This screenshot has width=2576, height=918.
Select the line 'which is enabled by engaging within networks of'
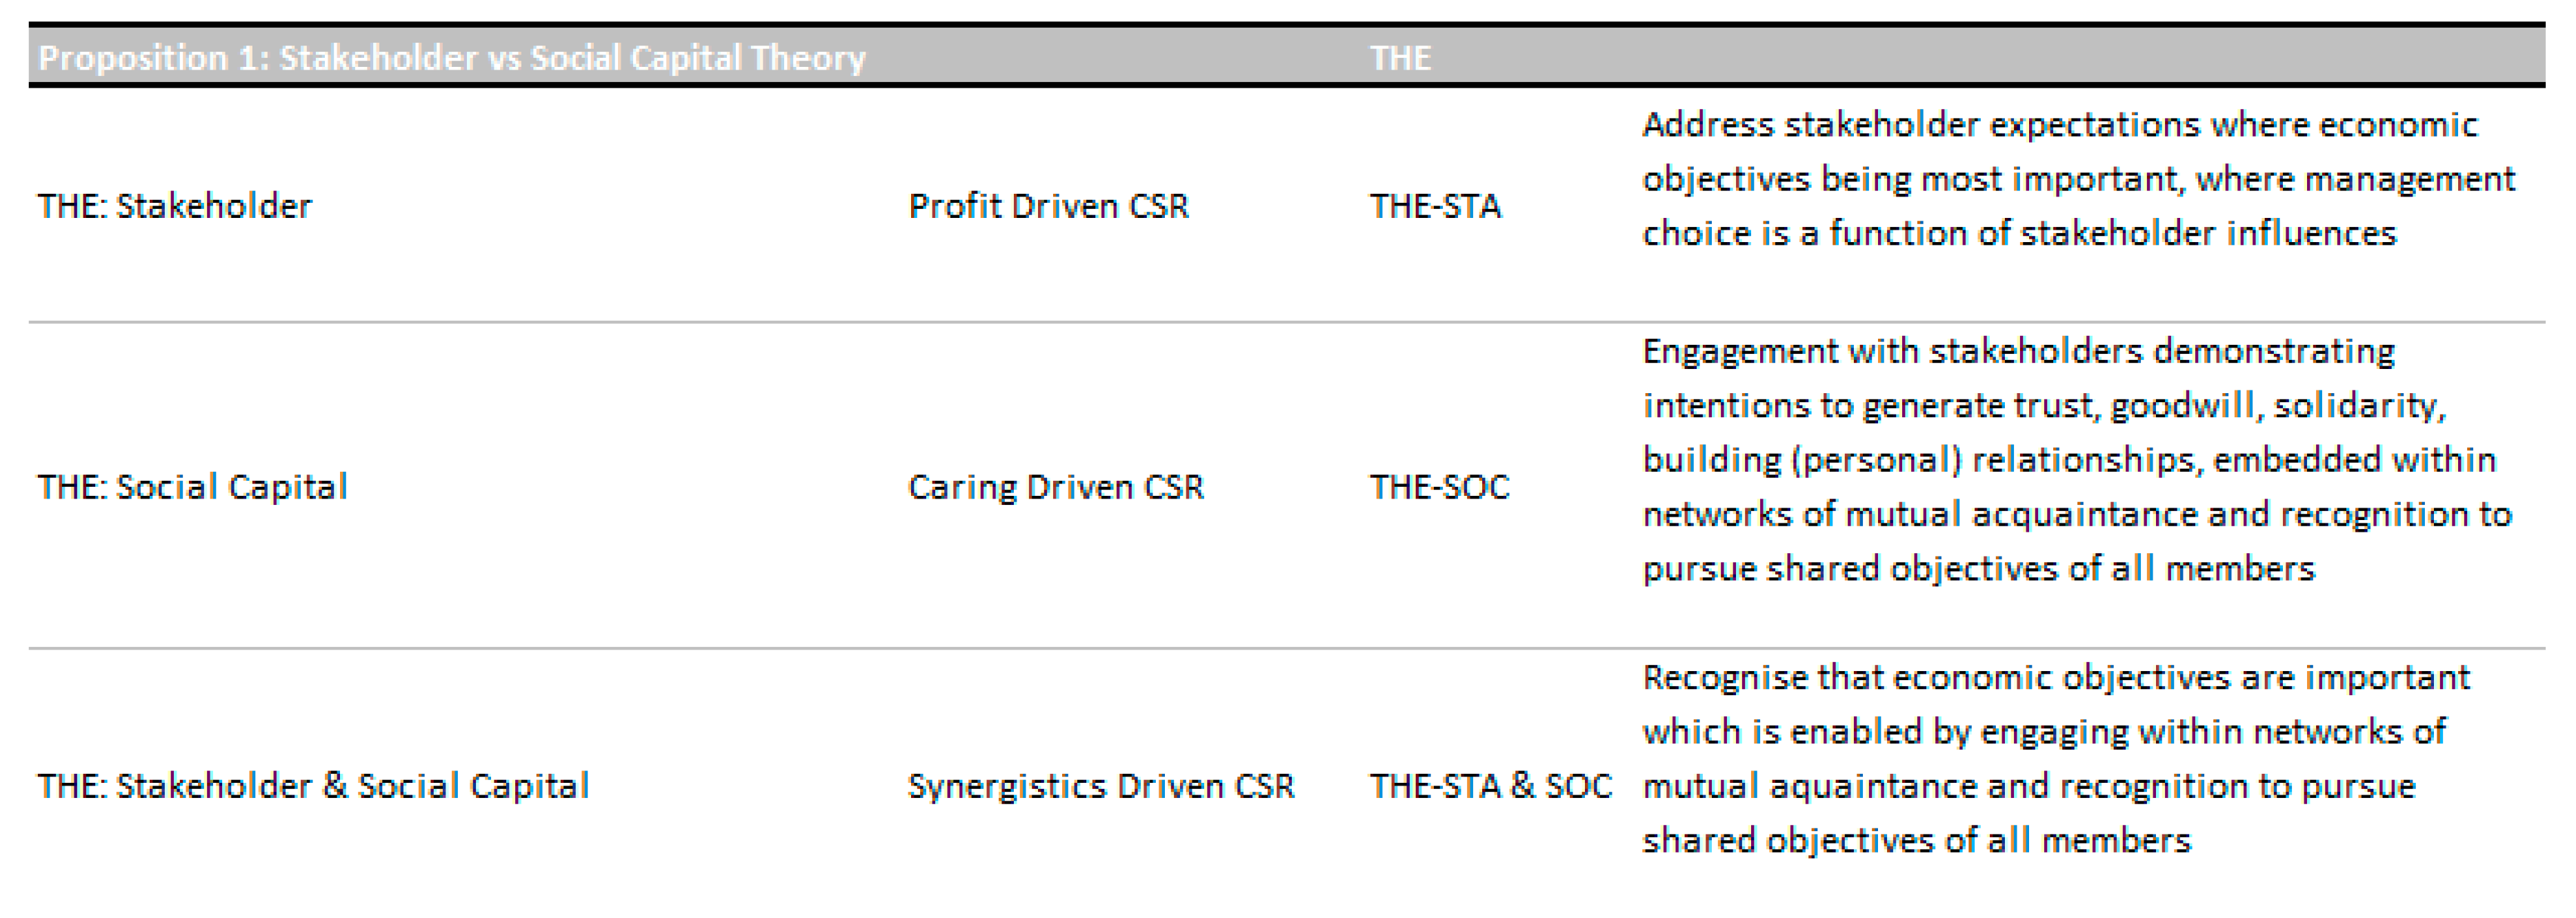[2044, 731]
